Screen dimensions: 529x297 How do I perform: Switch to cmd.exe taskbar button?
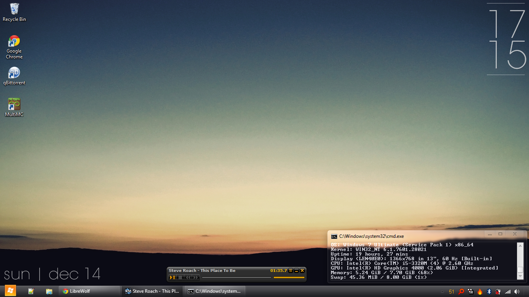tap(215, 291)
